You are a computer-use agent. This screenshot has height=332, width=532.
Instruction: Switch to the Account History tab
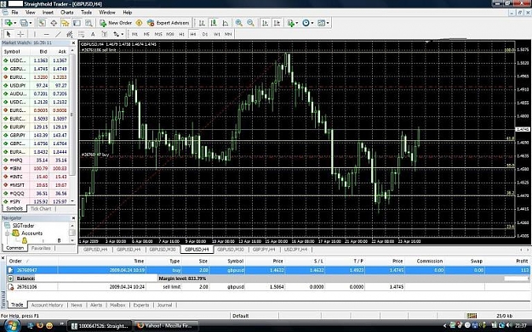tap(47, 306)
